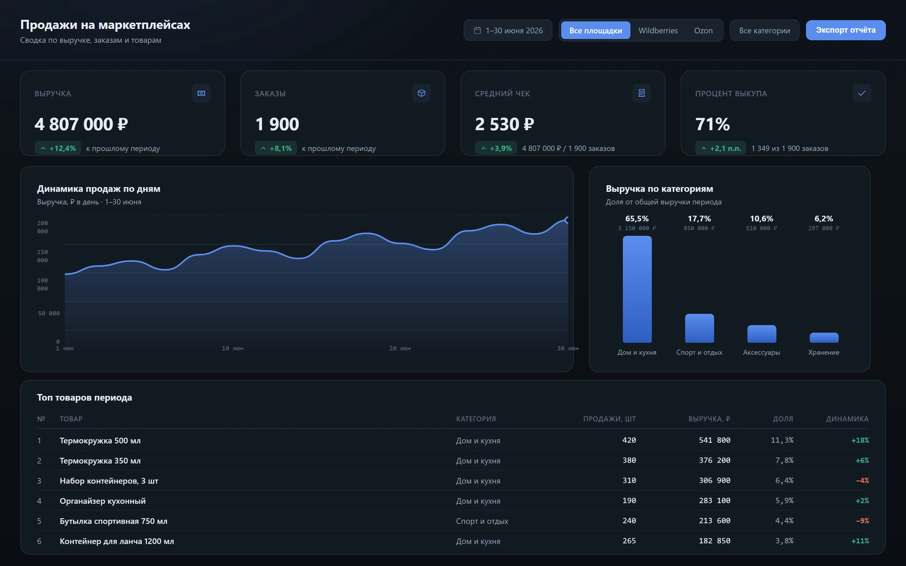This screenshot has width=906, height=566.
Task: Open the Термокружка 500 мл product row
Action: tap(453, 440)
